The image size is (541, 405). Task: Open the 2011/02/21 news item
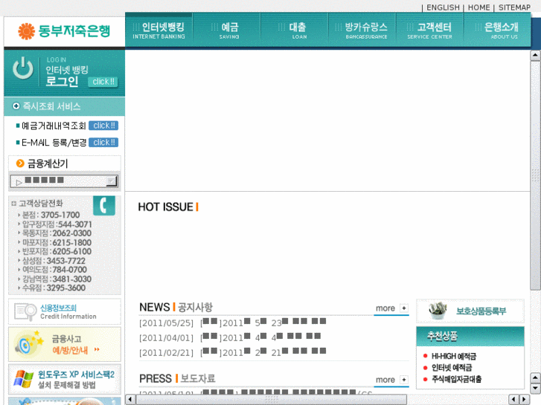coord(233,352)
